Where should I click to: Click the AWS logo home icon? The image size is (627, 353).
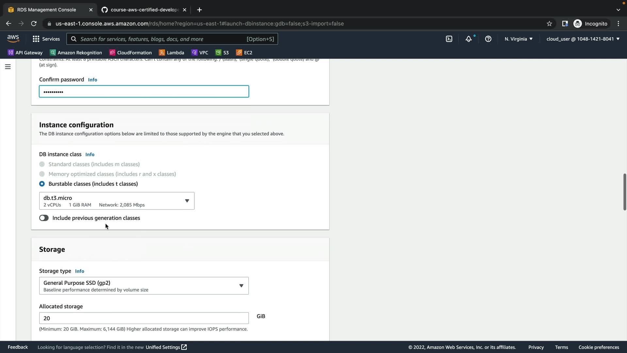[13, 39]
